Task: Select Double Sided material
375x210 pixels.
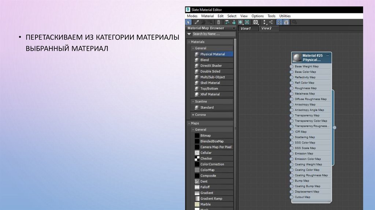Action: (214, 71)
